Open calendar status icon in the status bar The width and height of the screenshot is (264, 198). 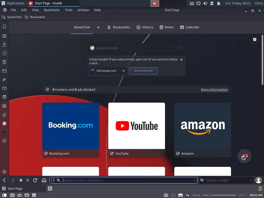[34, 195]
